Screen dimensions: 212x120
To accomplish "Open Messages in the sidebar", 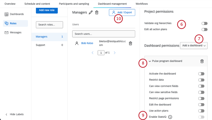I will click(15, 32).
